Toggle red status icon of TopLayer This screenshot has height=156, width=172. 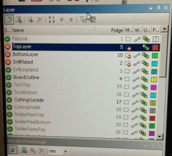(7, 47)
